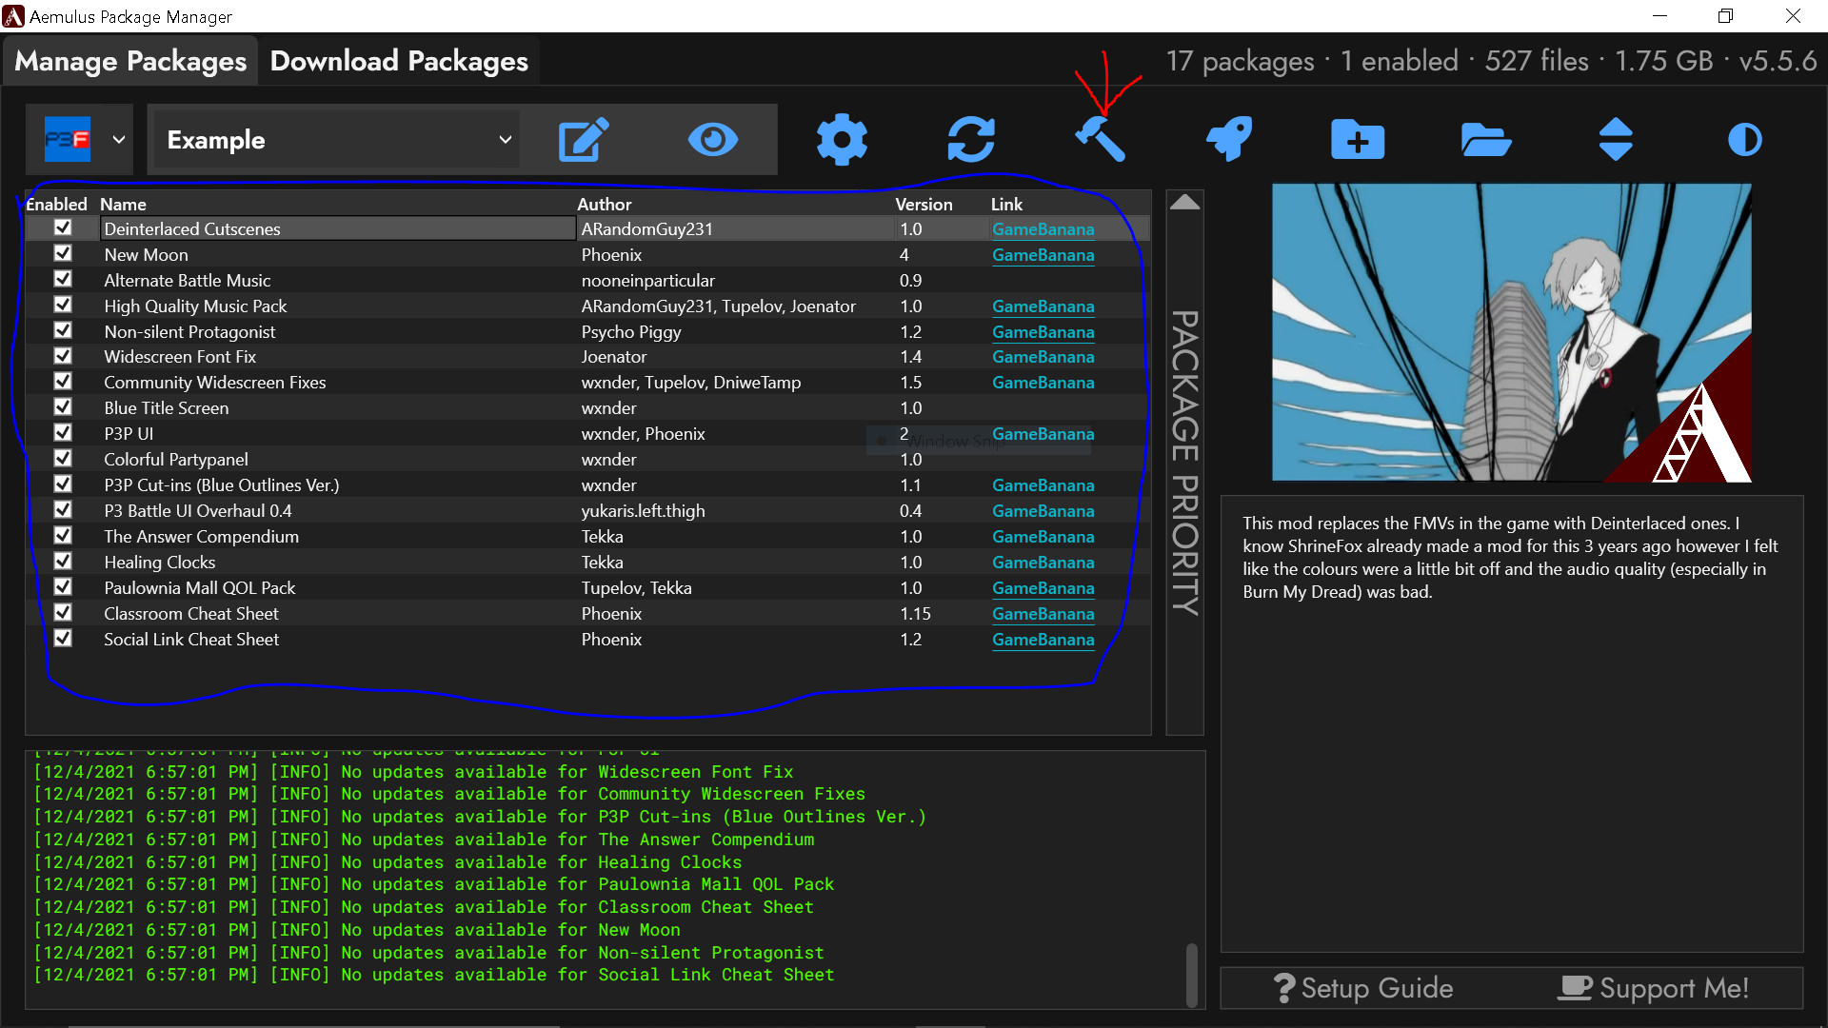This screenshot has width=1828, height=1028.
Task: Toggle the Healing Clocks enabled checkbox
Action: (62, 563)
